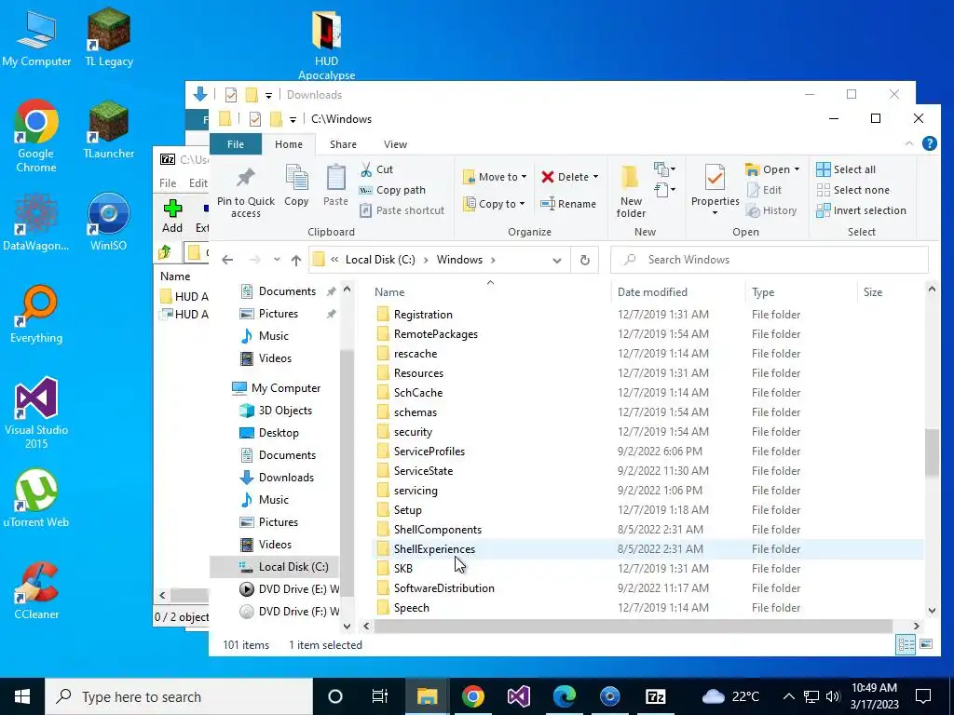Select DVD Drive (E:) in navigation pane
954x715 pixels.
click(290, 589)
